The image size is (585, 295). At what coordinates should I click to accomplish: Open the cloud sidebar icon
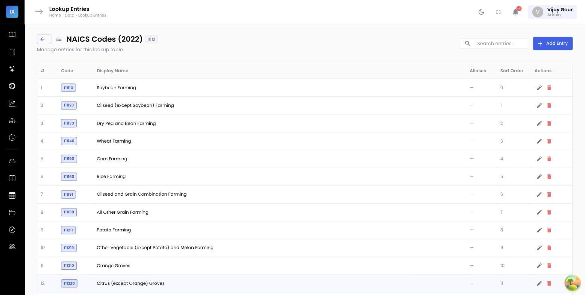pos(12,161)
